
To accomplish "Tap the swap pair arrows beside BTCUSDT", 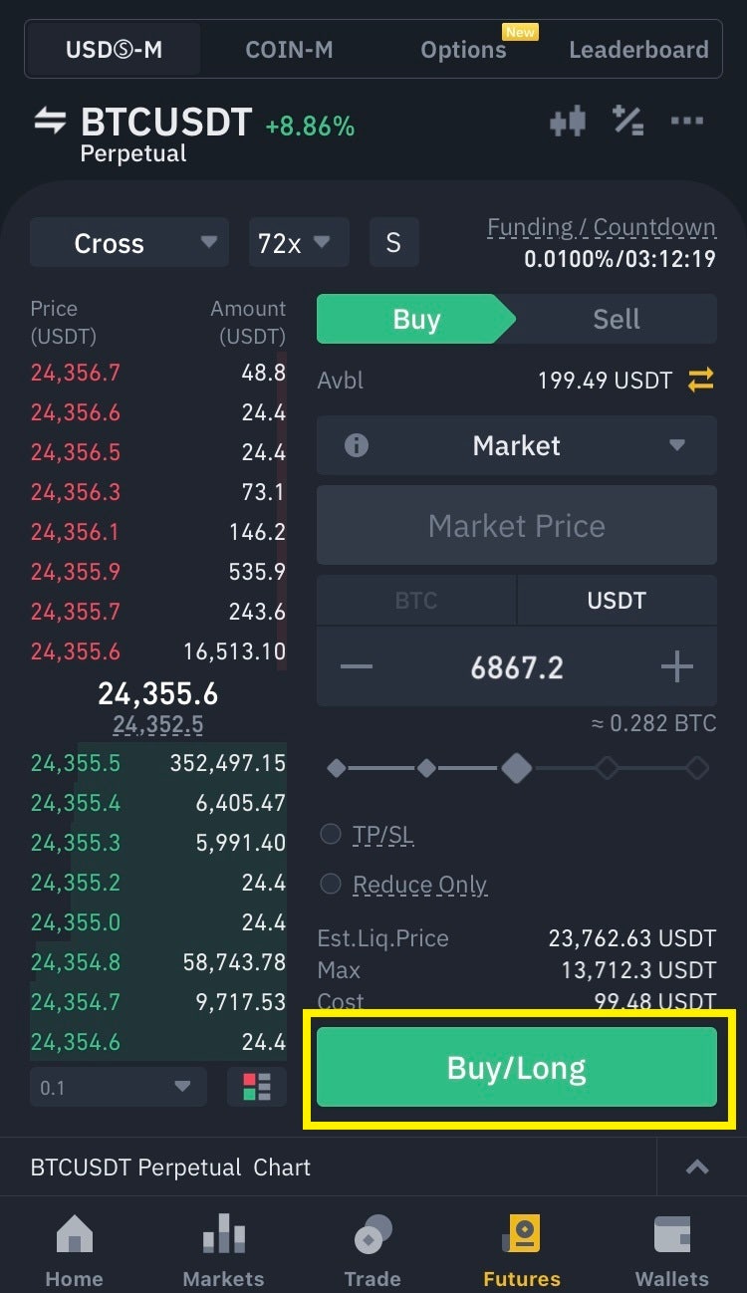I will pyautogui.click(x=50, y=122).
